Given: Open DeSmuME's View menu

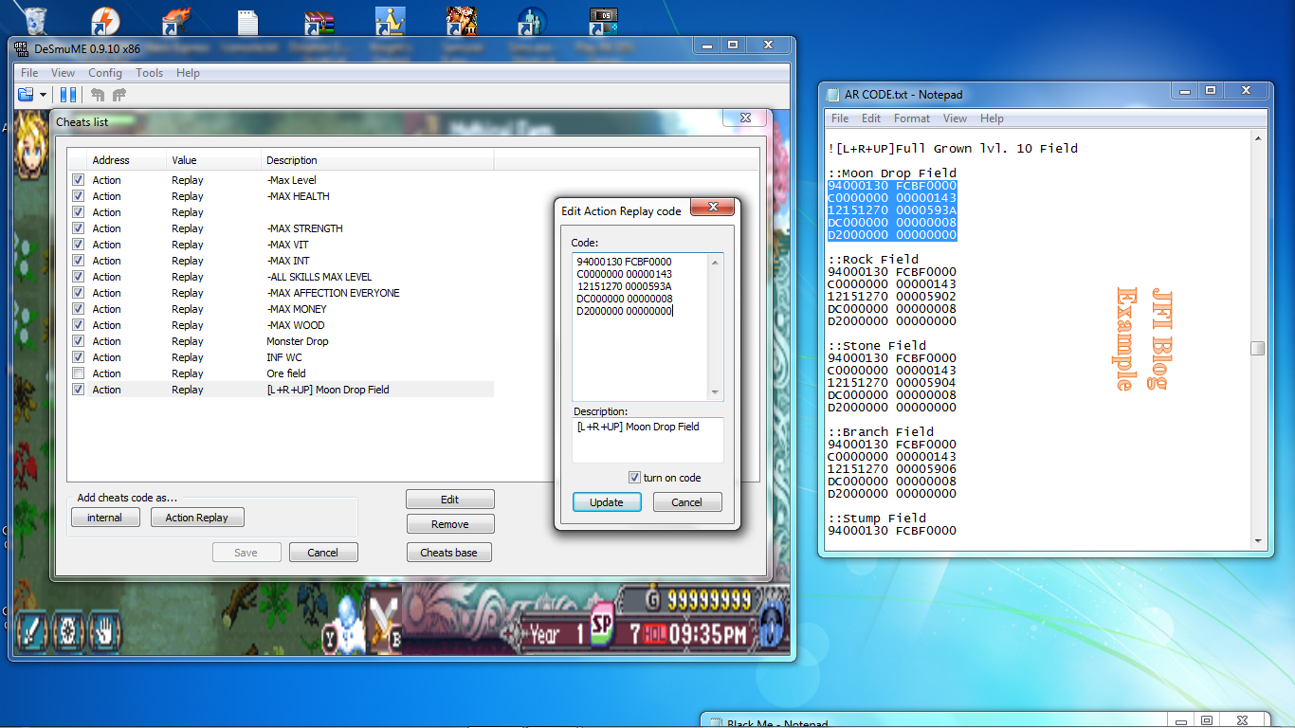Looking at the screenshot, I should click(x=64, y=73).
